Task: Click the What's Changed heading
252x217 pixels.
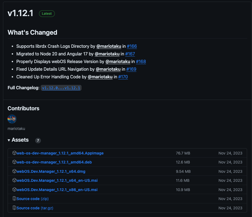Action: pos(32,32)
